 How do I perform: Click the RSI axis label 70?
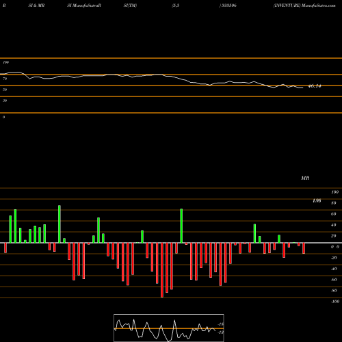tap(5, 79)
